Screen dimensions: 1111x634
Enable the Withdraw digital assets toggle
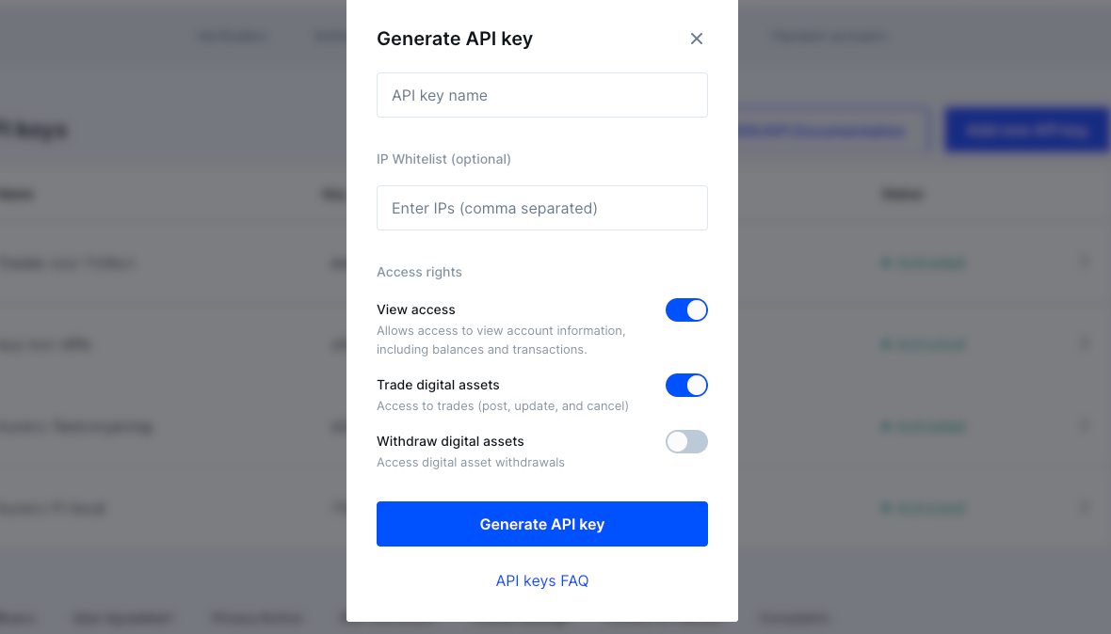pyautogui.click(x=686, y=441)
